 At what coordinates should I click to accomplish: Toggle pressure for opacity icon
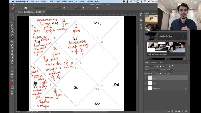(64, 8)
